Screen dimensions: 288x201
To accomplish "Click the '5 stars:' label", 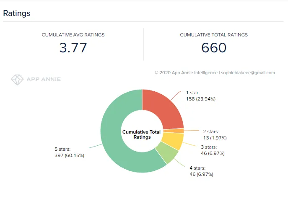I will click(x=62, y=149).
